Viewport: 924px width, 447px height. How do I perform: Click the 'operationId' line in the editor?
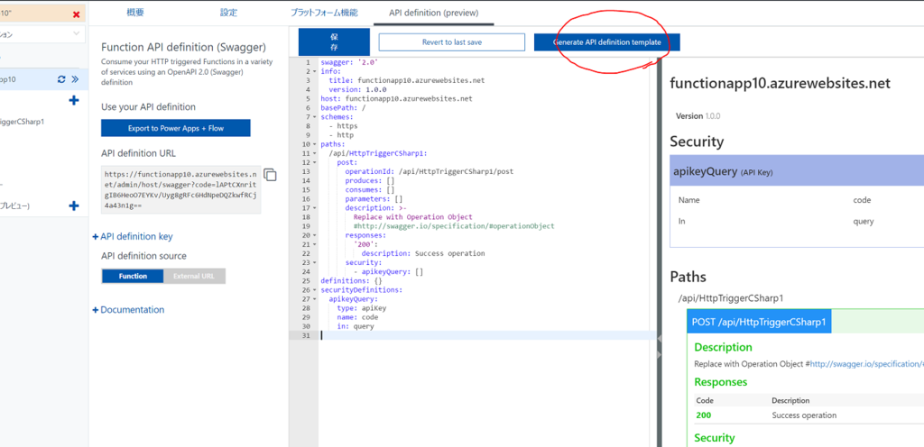[x=429, y=172]
